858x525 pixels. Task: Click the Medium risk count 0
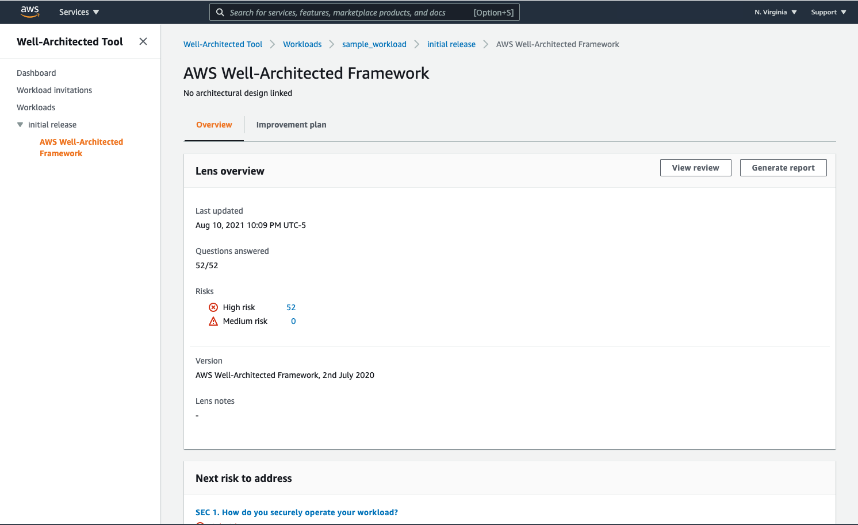(293, 321)
